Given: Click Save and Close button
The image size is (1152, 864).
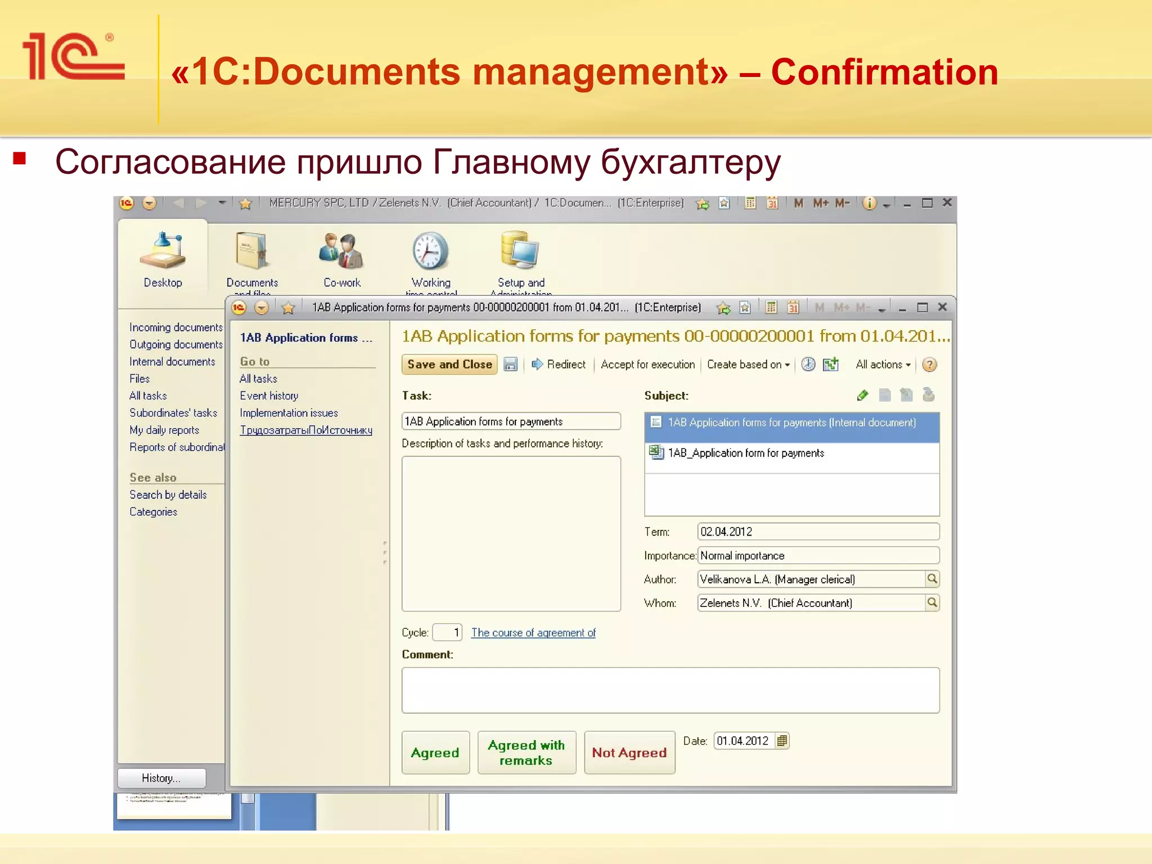Looking at the screenshot, I should pos(449,364).
